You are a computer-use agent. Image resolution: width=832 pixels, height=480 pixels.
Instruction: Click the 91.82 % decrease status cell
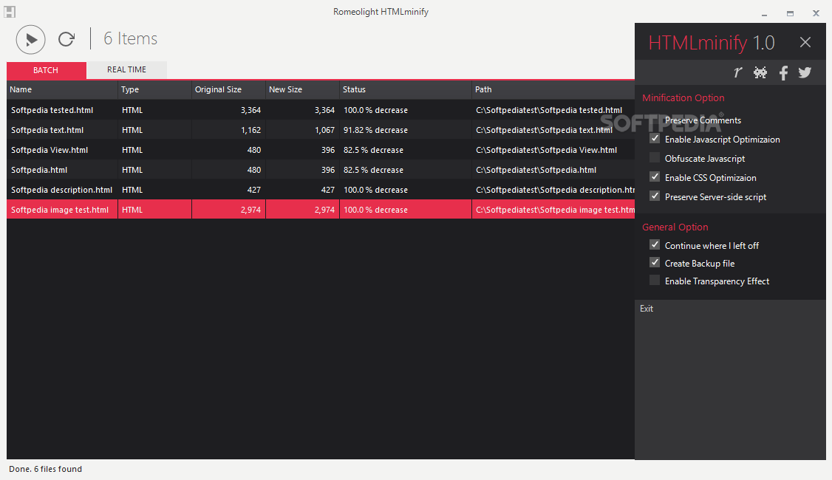(x=375, y=130)
